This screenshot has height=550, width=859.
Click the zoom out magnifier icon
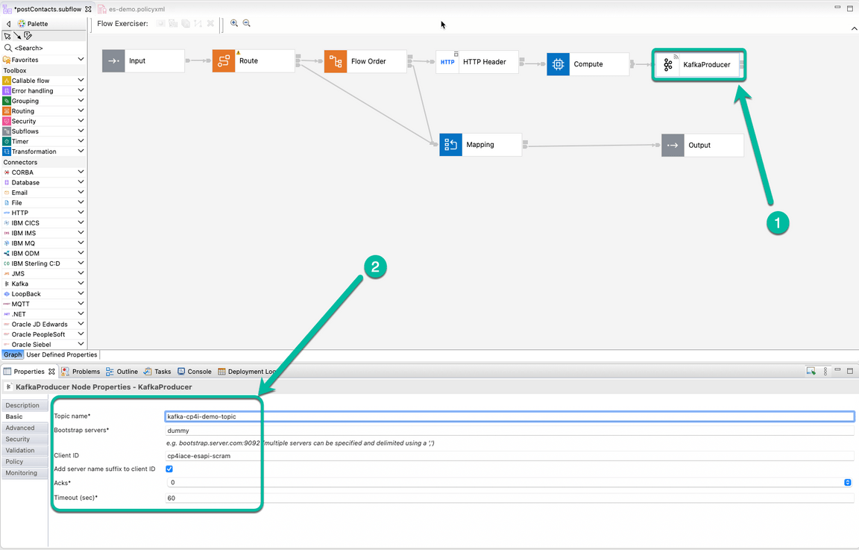[246, 23]
